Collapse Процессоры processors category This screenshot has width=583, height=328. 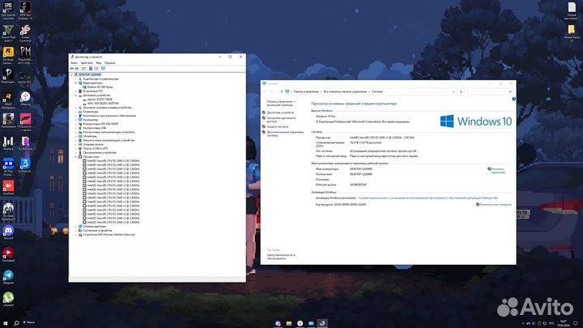(76, 156)
